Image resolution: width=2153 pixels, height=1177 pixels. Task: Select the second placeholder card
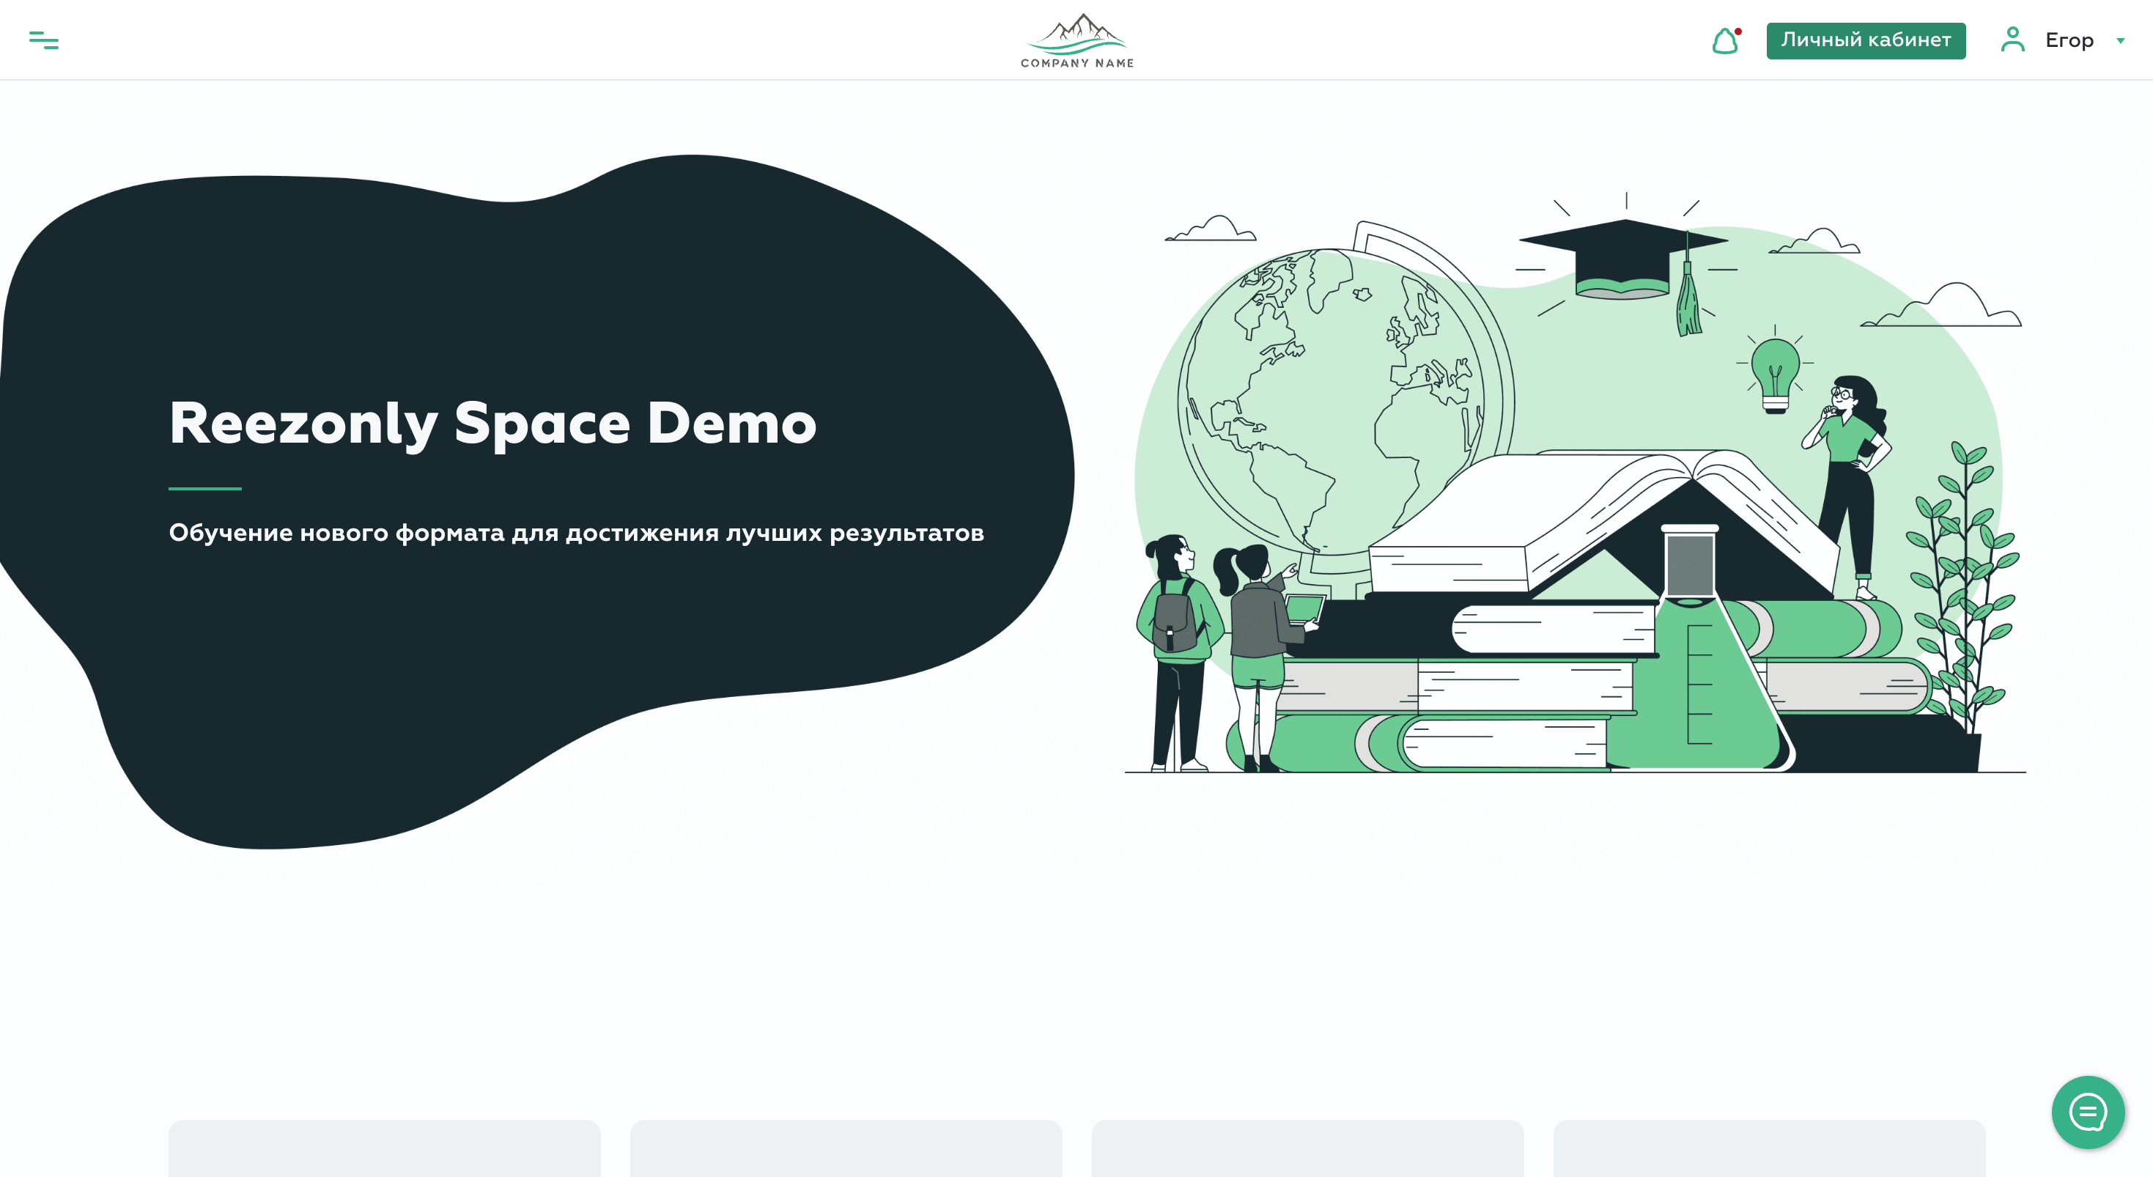pyautogui.click(x=846, y=1148)
